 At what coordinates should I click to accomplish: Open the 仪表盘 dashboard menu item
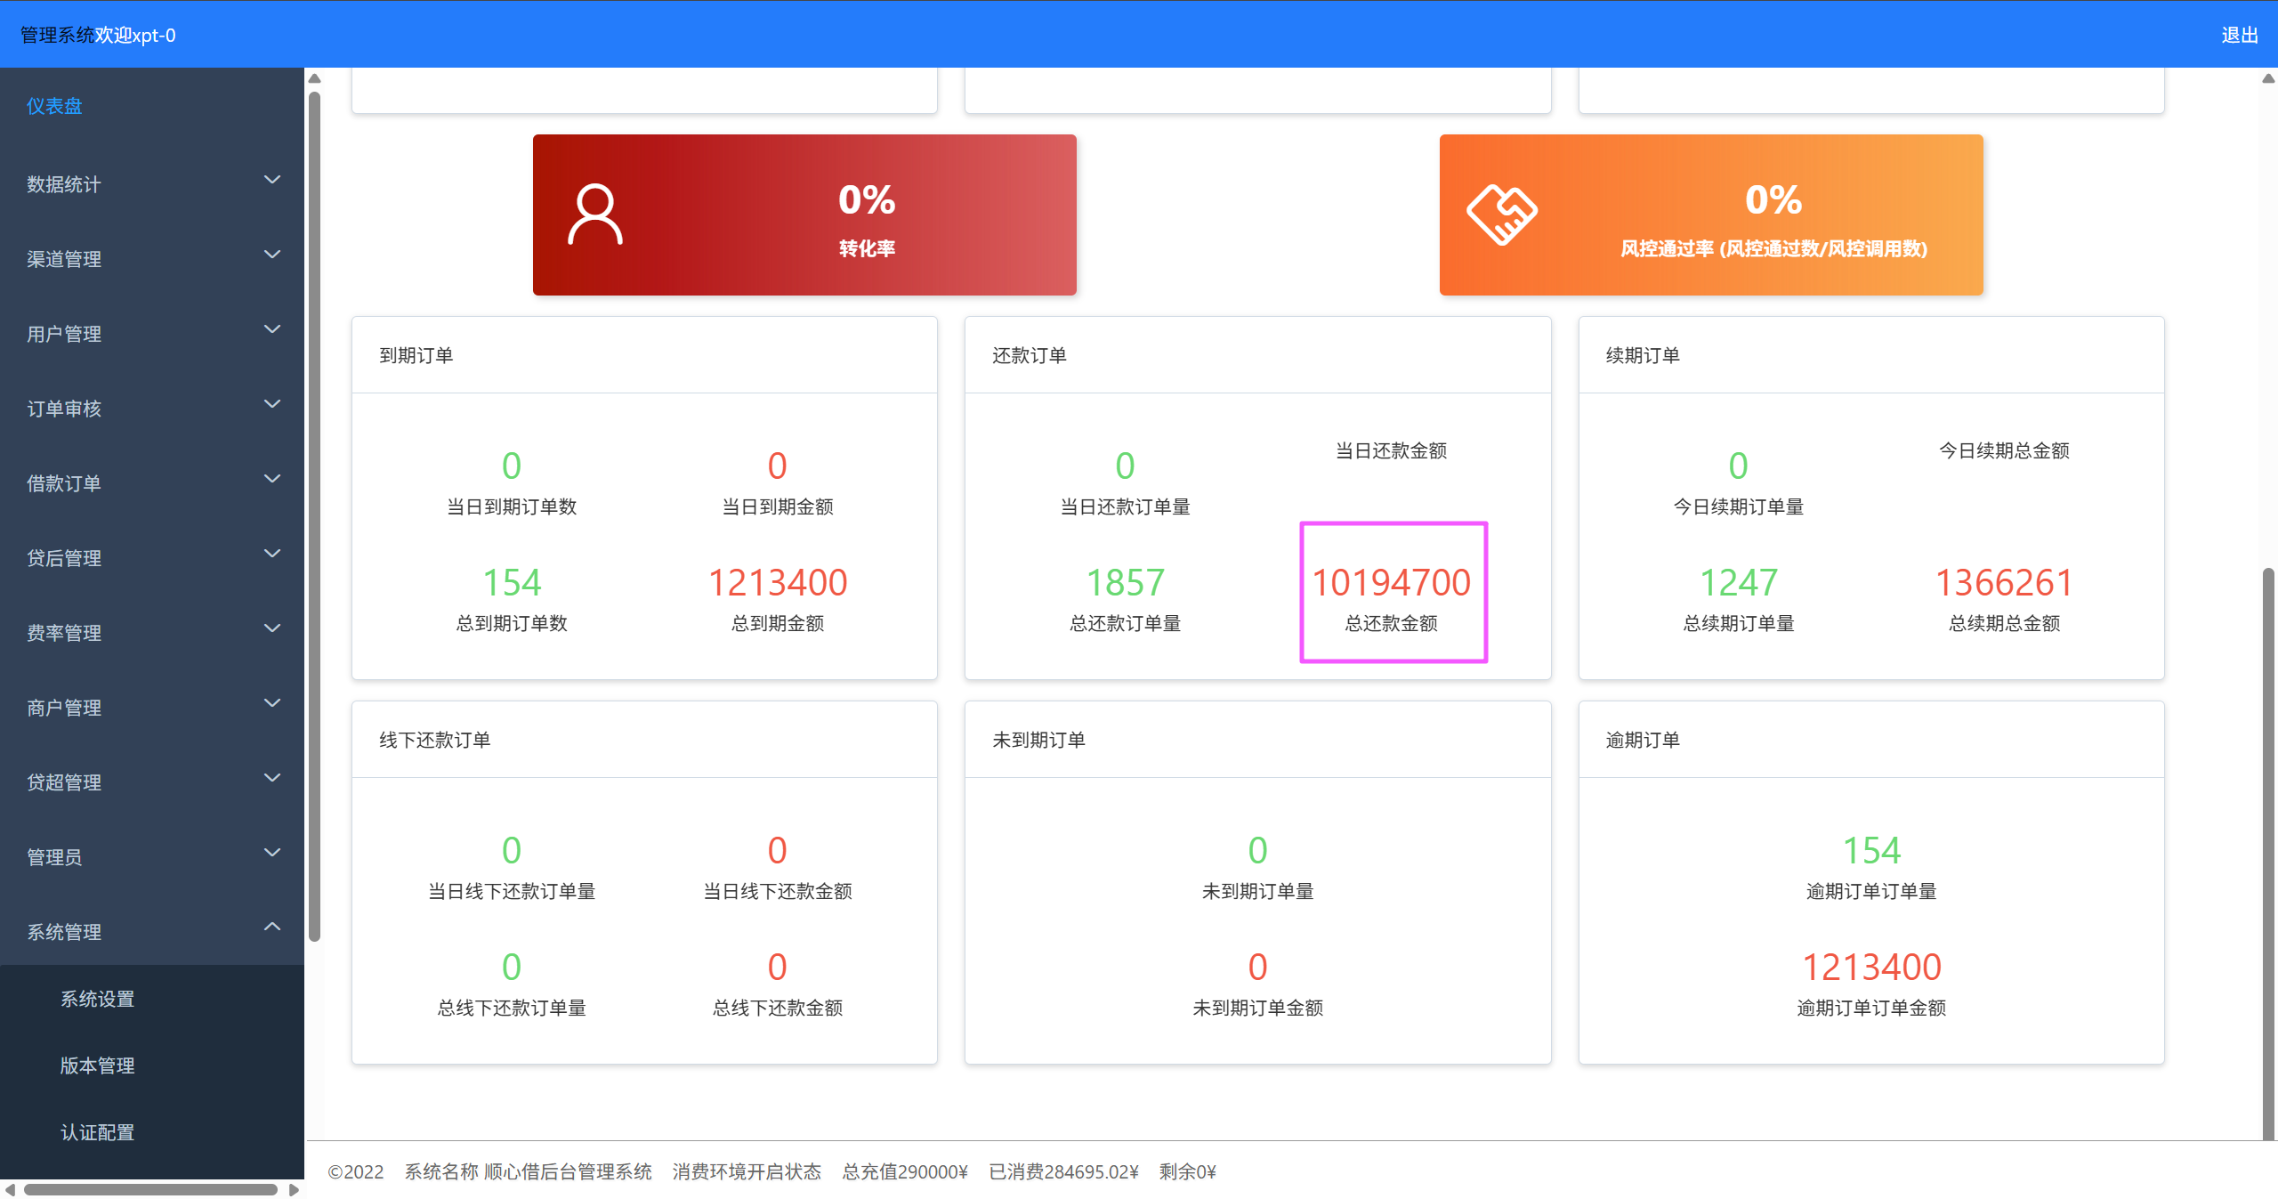[54, 106]
